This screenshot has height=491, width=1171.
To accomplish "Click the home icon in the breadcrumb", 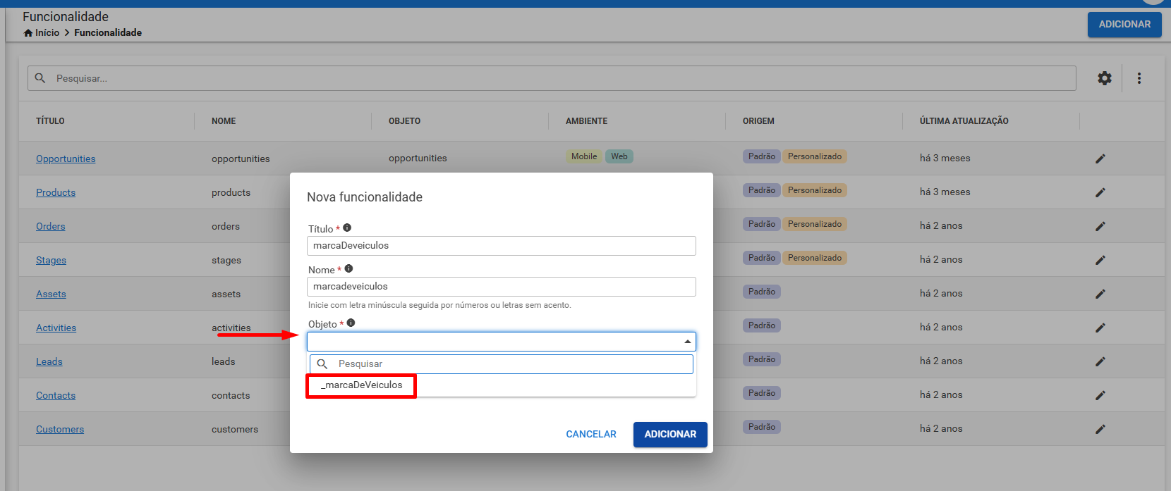I will pyautogui.click(x=28, y=32).
